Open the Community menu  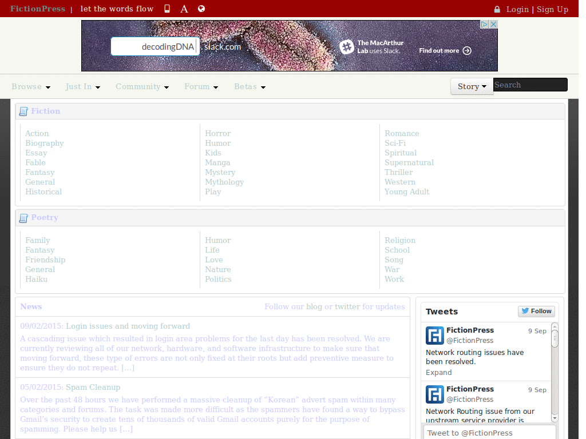(142, 87)
